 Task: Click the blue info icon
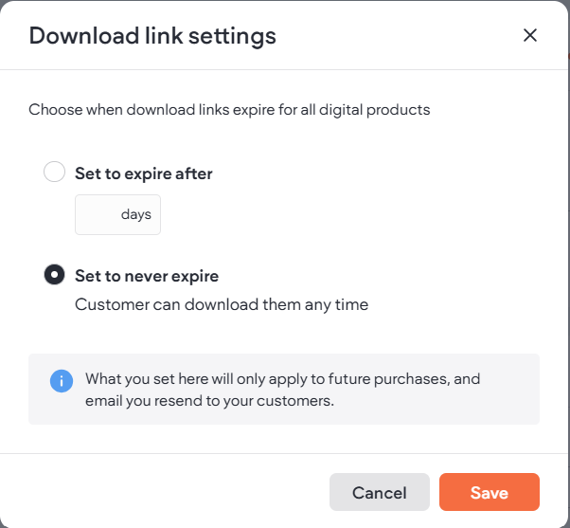point(62,381)
